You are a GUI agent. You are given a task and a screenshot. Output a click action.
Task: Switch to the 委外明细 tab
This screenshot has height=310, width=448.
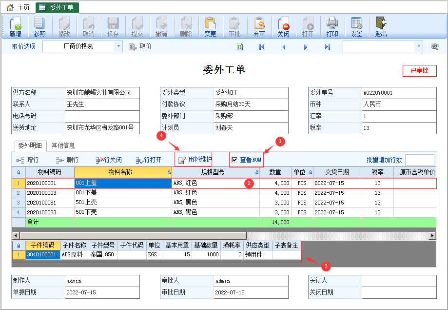tap(30, 145)
